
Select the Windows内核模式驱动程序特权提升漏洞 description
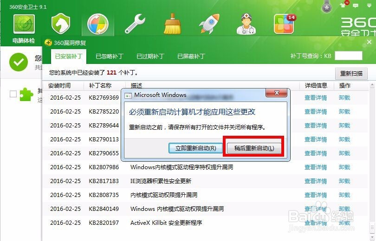[x=182, y=167]
